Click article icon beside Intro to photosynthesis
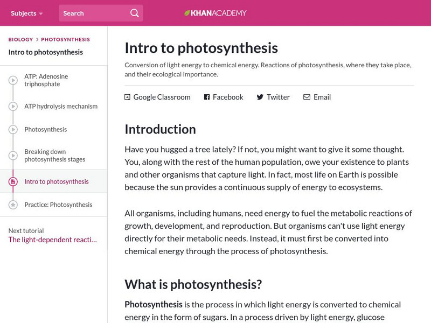 [x=13, y=181]
